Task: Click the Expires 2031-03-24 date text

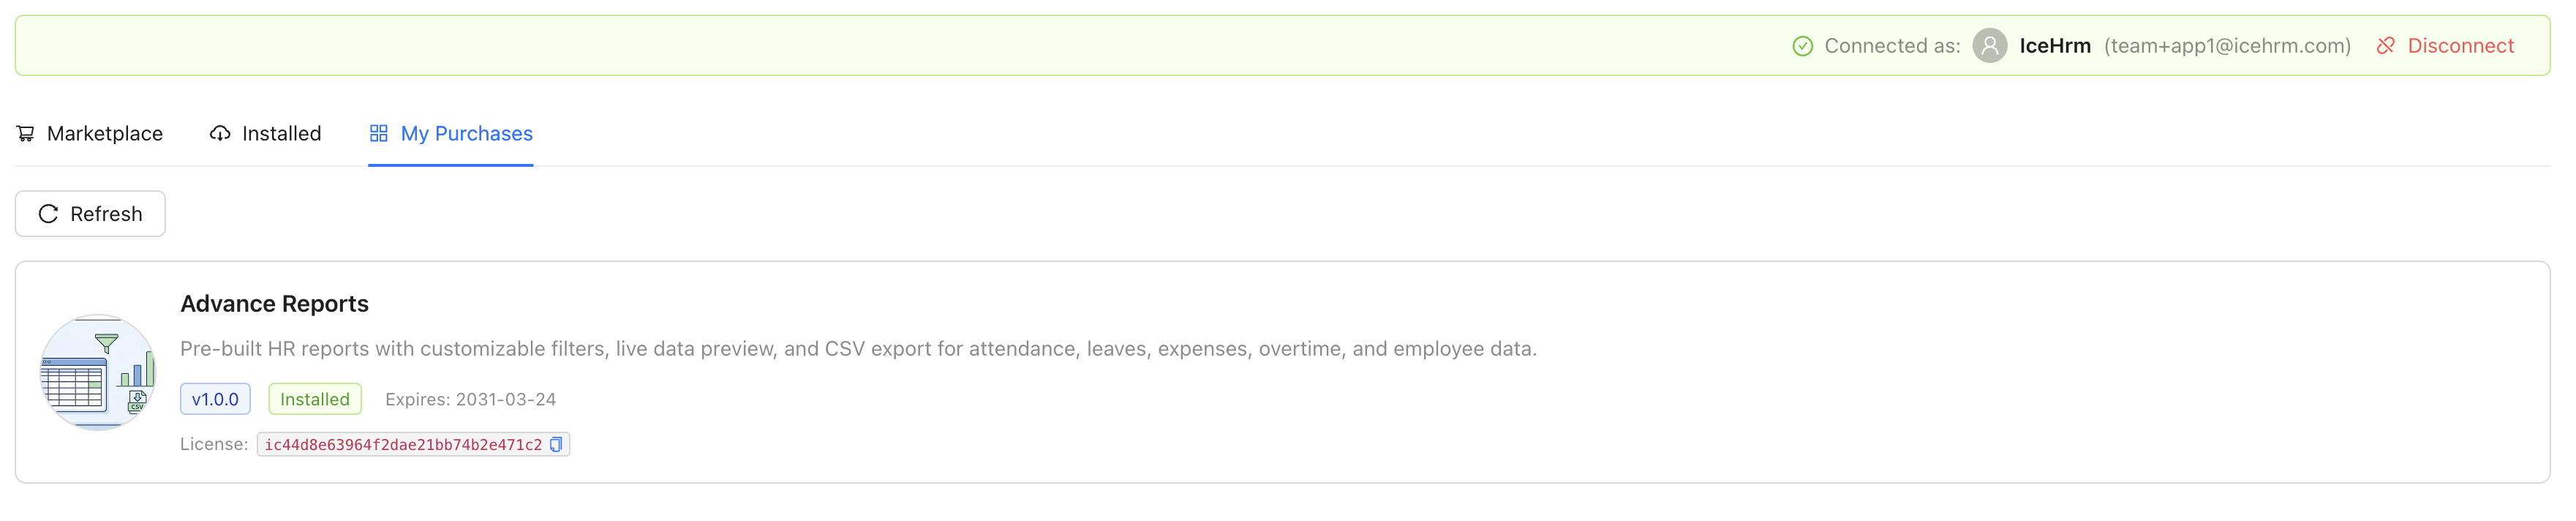Action: pos(470,399)
